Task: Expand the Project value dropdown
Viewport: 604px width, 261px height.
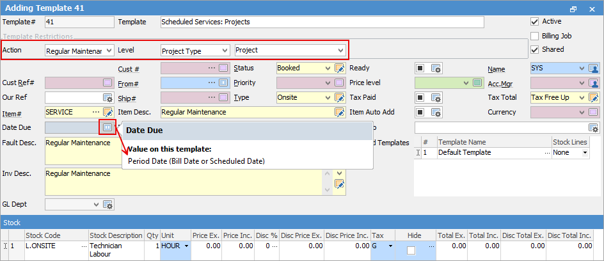Action: coord(340,51)
